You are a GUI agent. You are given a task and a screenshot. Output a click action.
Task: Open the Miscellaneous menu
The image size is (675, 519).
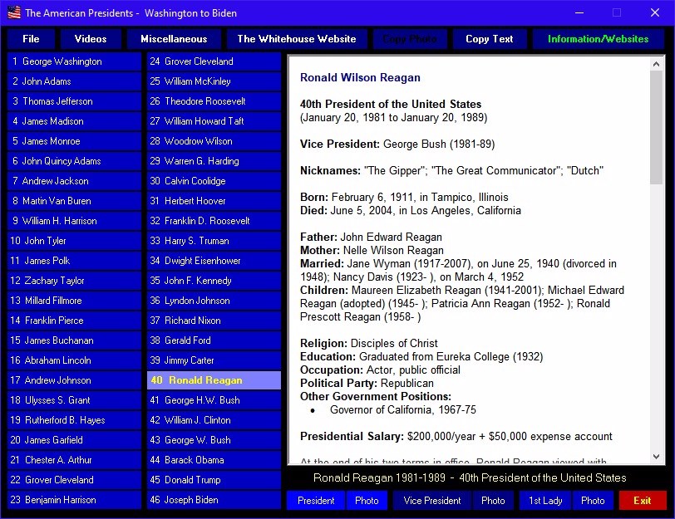tap(174, 39)
